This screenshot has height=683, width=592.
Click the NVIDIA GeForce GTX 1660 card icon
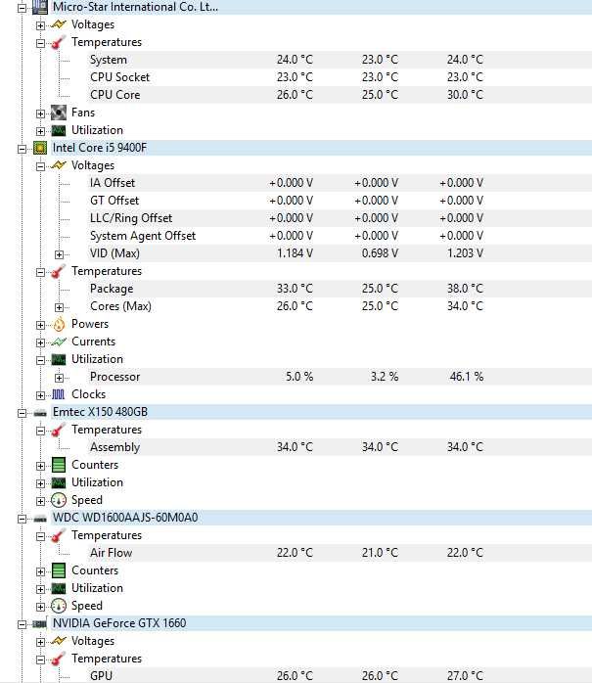(40, 623)
